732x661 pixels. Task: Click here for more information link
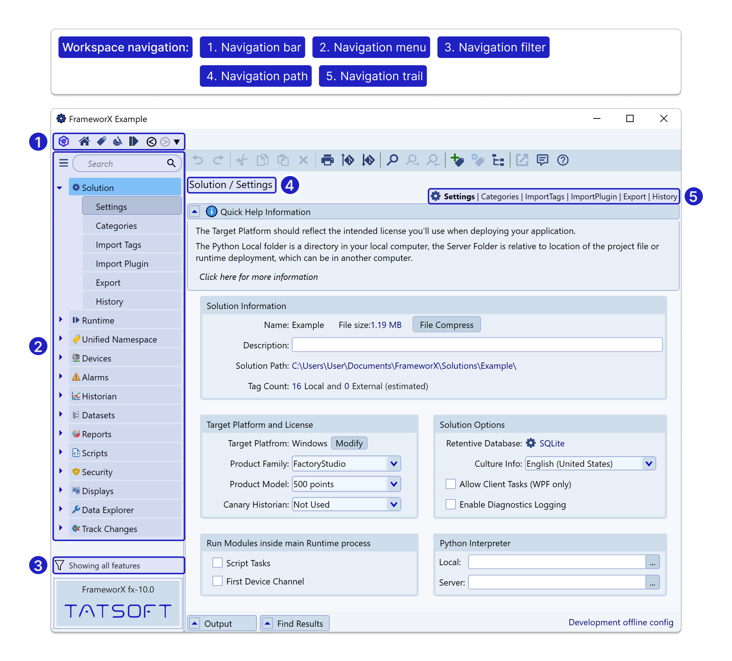(258, 277)
